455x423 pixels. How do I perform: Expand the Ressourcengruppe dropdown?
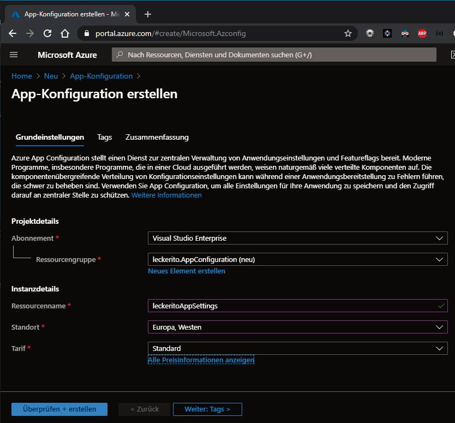click(298, 259)
